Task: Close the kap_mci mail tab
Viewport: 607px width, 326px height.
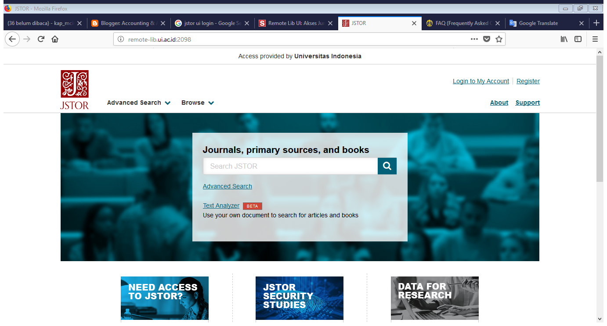Action: (x=79, y=23)
